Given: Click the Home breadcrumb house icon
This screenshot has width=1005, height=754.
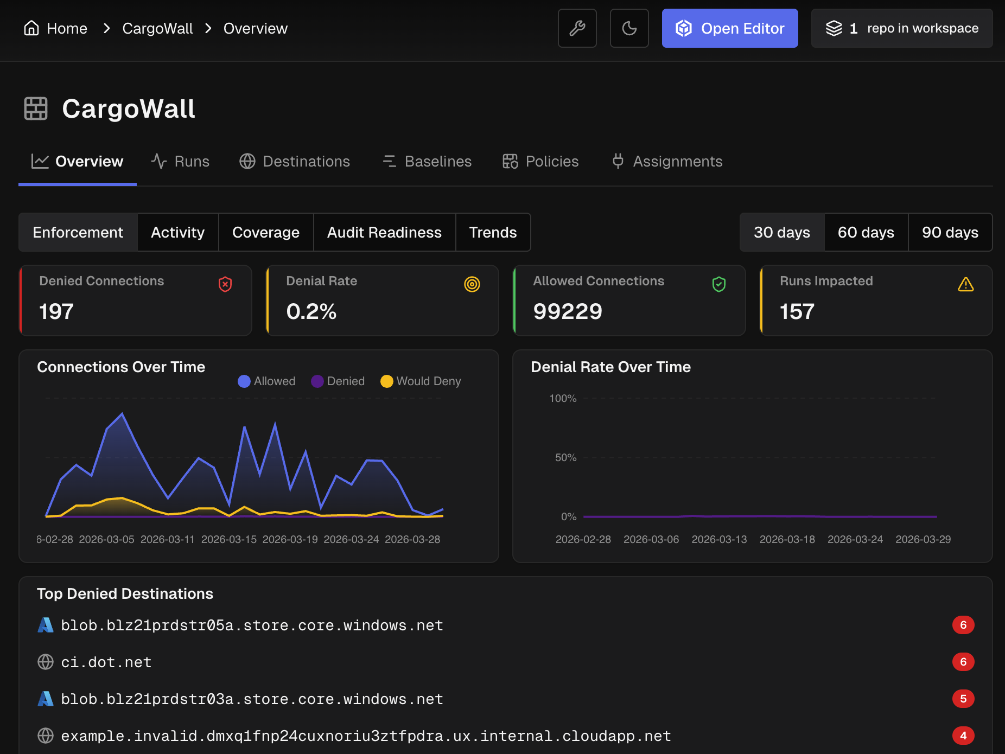Looking at the screenshot, I should coord(31,28).
